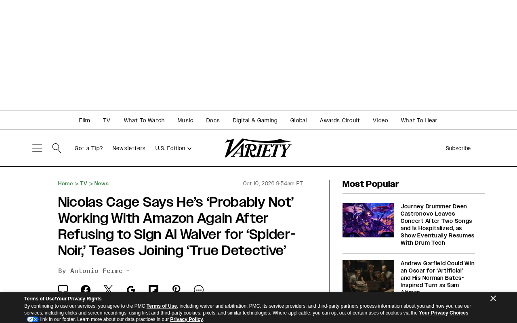Click the Variety logo
Screen dimensions: 517x323
(x=258, y=148)
